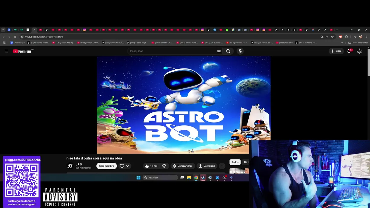Open Windows Start button
Image resolution: width=370 pixels, height=208 pixels.
click(x=138, y=178)
